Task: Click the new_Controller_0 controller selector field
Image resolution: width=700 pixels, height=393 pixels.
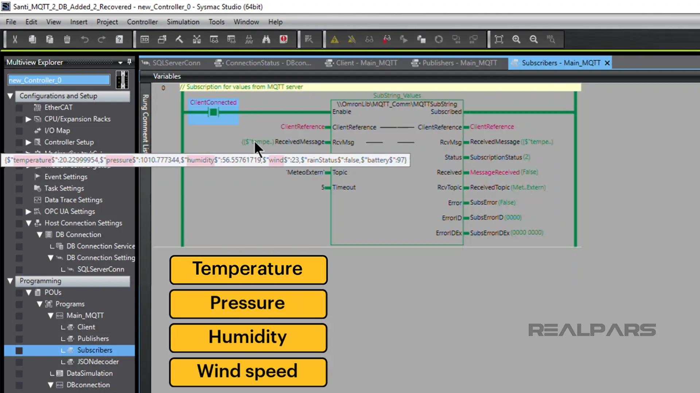Action: pyautogui.click(x=58, y=80)
